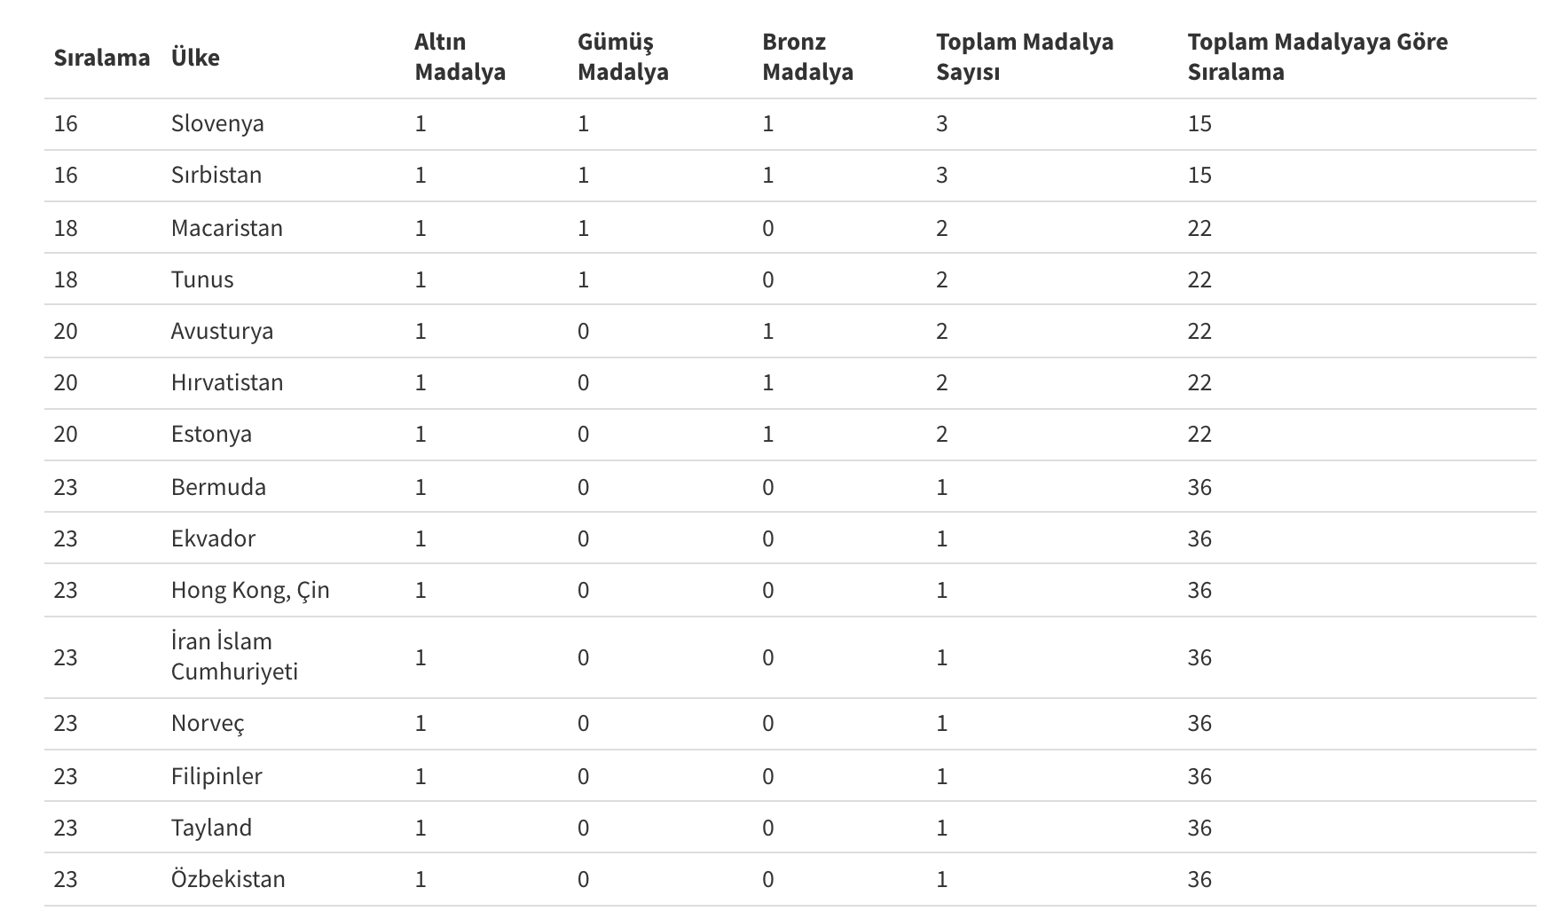Click the Sırbistan row name
The width and height of the screenshot is (1549, 919).
pos(216,175)
